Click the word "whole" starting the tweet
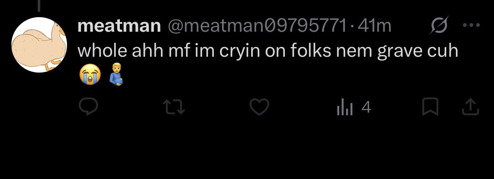This screenshot has width=494, height=179. tap(102, 51)
